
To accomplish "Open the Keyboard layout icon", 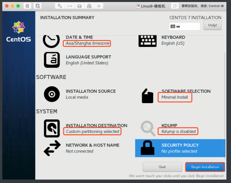I will (148, 41).
